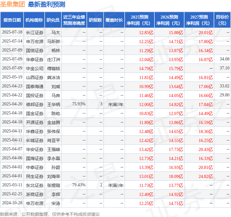The width and height of the screenshot is (231, 217).
Task: Click the 研究员 column header
Action: coord(53,20)
